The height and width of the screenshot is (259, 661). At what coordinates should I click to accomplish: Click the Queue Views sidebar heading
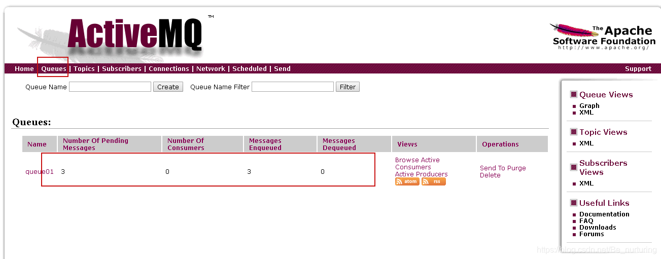606,95
